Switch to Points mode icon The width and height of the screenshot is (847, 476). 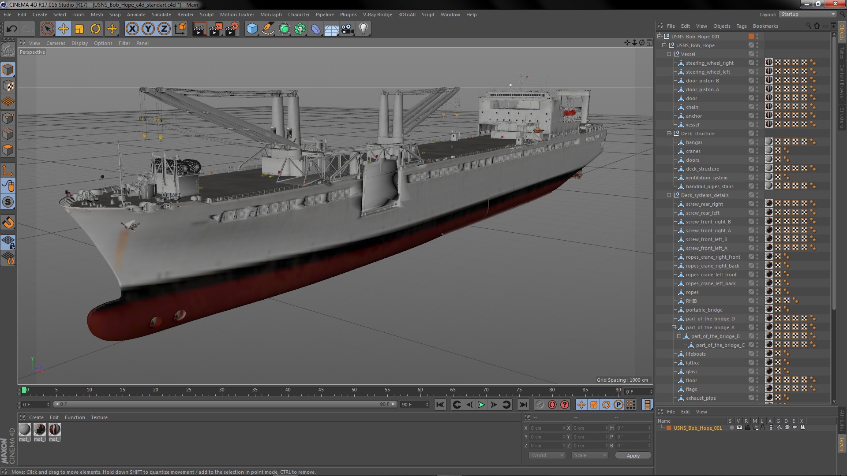tap(8, 118)
